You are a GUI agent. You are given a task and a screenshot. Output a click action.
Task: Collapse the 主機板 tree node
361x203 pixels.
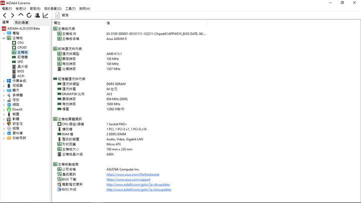(x=4, y=38)
